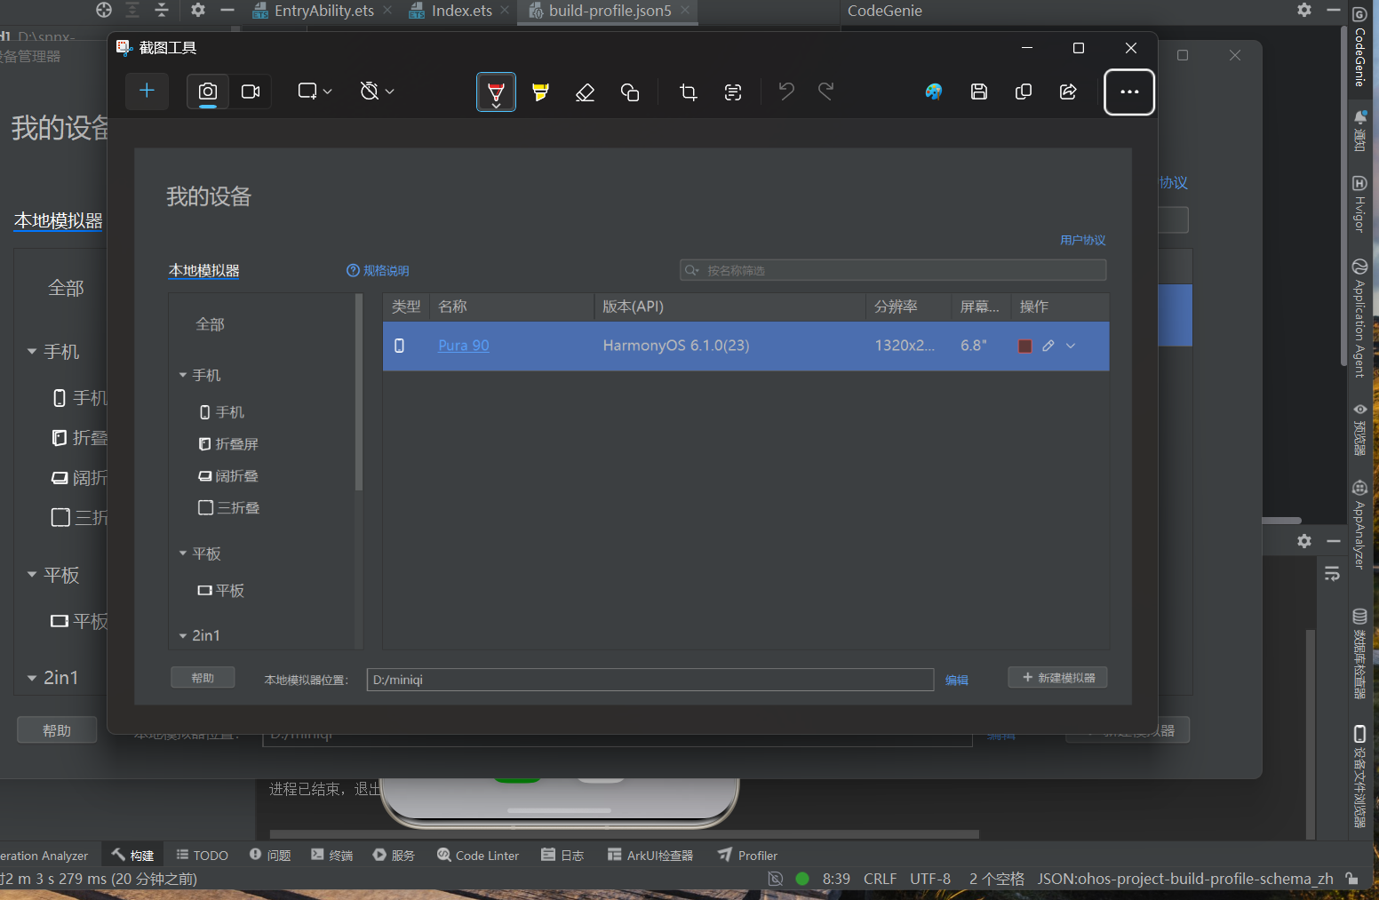Screen dimensions: 1379x900
Task: Open the AppAnalyzer sidebar panel
Action: tap(1359, 524)
